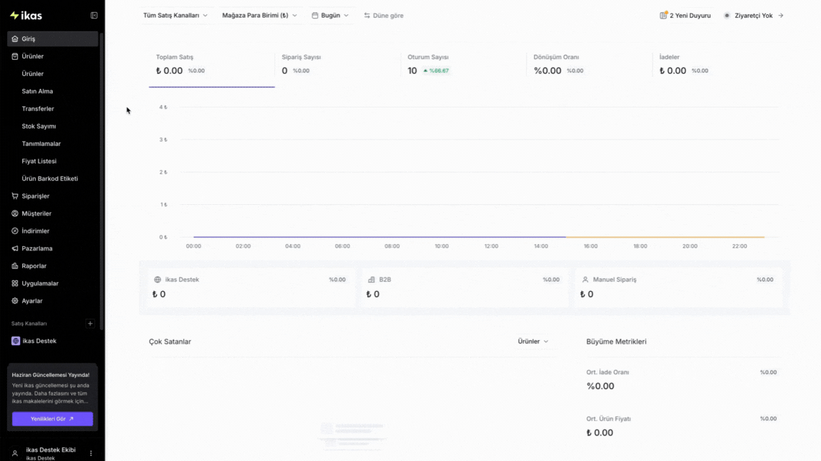Click the Yenilikleri Gör button
The width and height of the screenshot is (821, 461).
(52, 418)
